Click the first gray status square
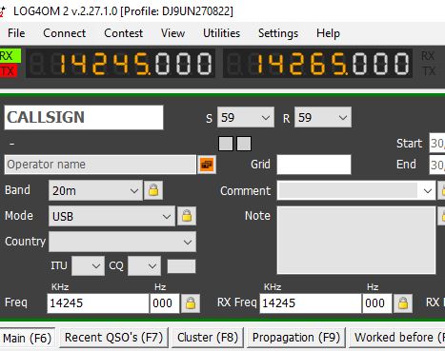This screenshot has height=351, width=445. (x=226, y=144)
